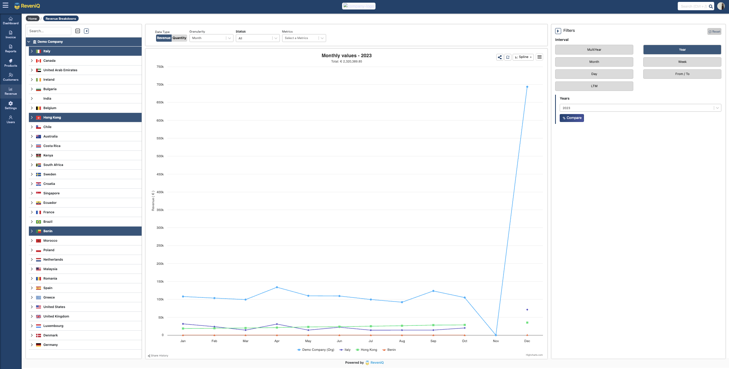
Task: Select the MultiYear interval
Action: tap(594, 50)
